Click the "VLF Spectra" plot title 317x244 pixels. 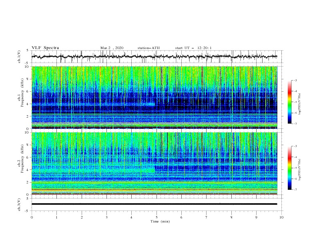45,48
